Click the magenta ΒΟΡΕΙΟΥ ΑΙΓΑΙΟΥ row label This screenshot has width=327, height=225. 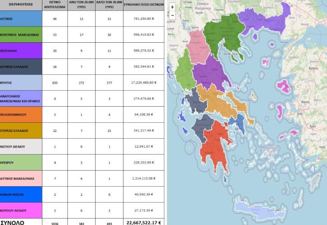tap(21, 211)
